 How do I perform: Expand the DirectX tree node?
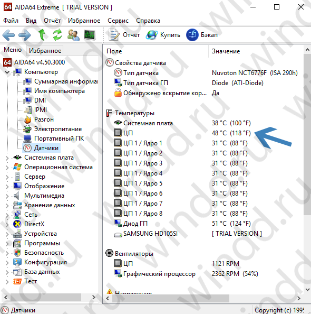(x=7, y=225)
